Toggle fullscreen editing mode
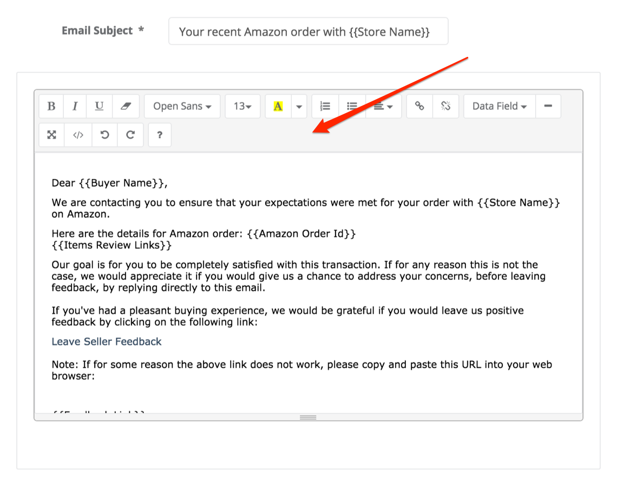This screenshot has width=617, height=483. 51,135
